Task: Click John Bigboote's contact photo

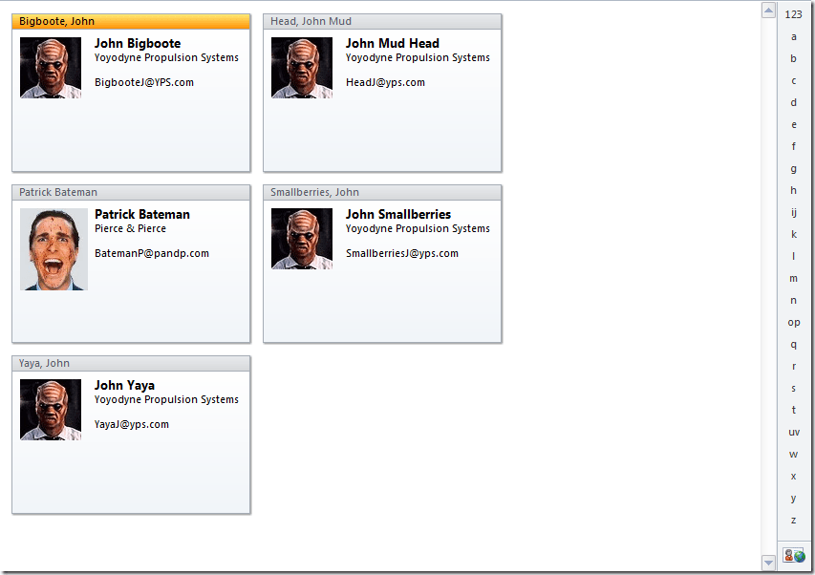Action: pos(51,68)
